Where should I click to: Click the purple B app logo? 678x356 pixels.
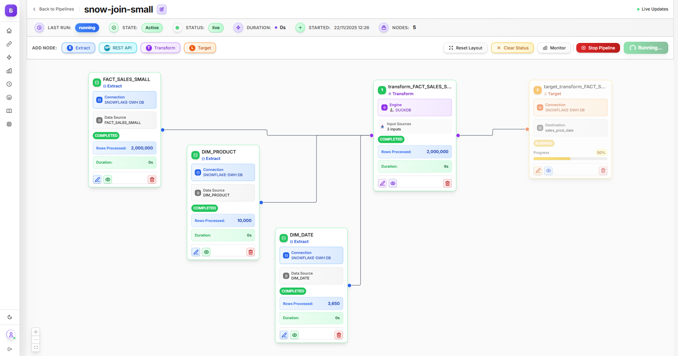pos(11,11)
